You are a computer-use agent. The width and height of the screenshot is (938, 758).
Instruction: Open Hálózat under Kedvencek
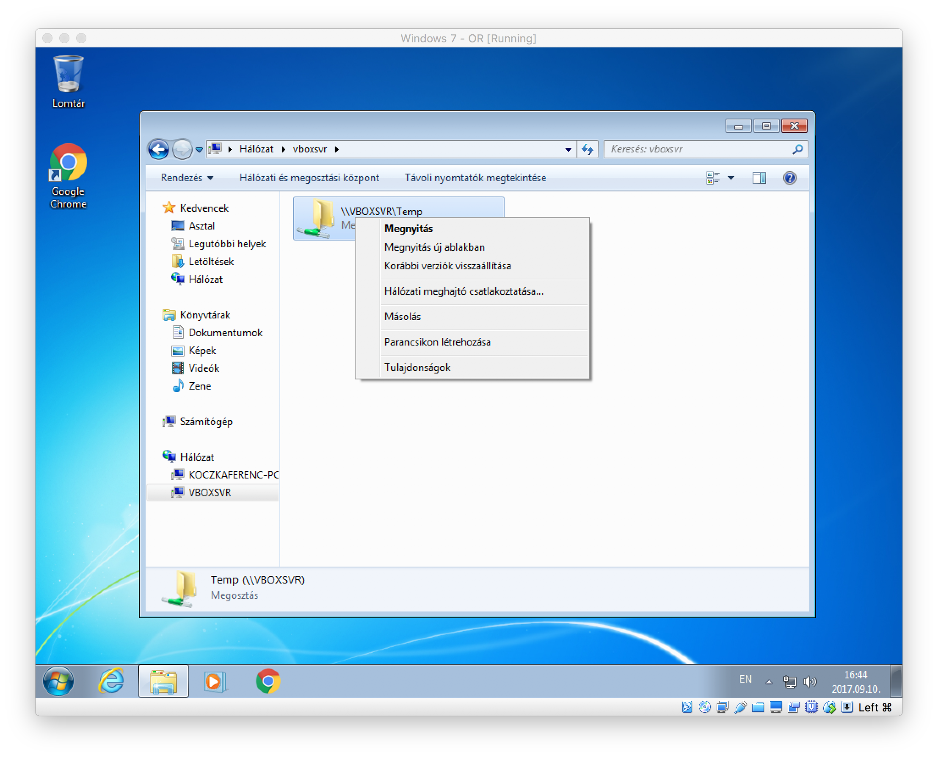point(197,279)
